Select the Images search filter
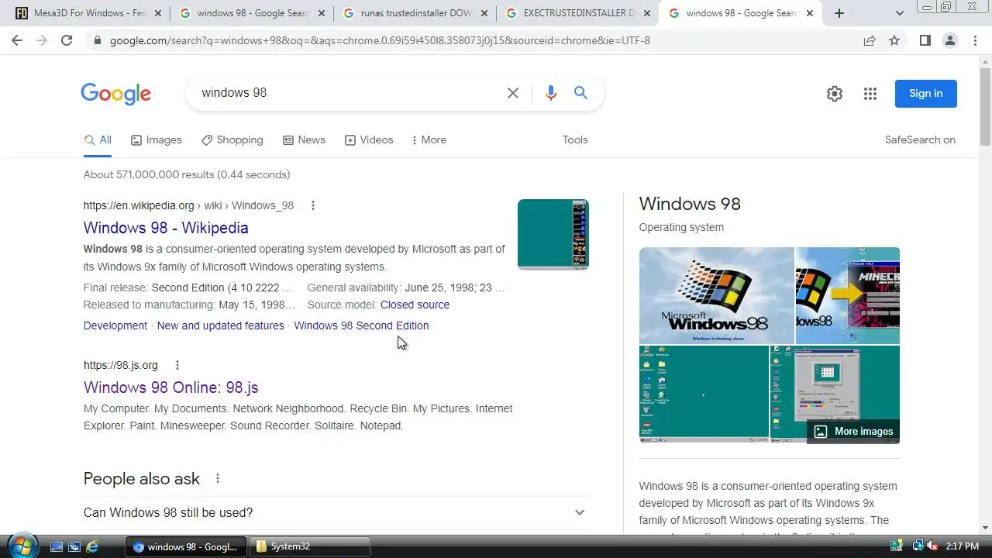992x558 pixels. coord(156,140)
